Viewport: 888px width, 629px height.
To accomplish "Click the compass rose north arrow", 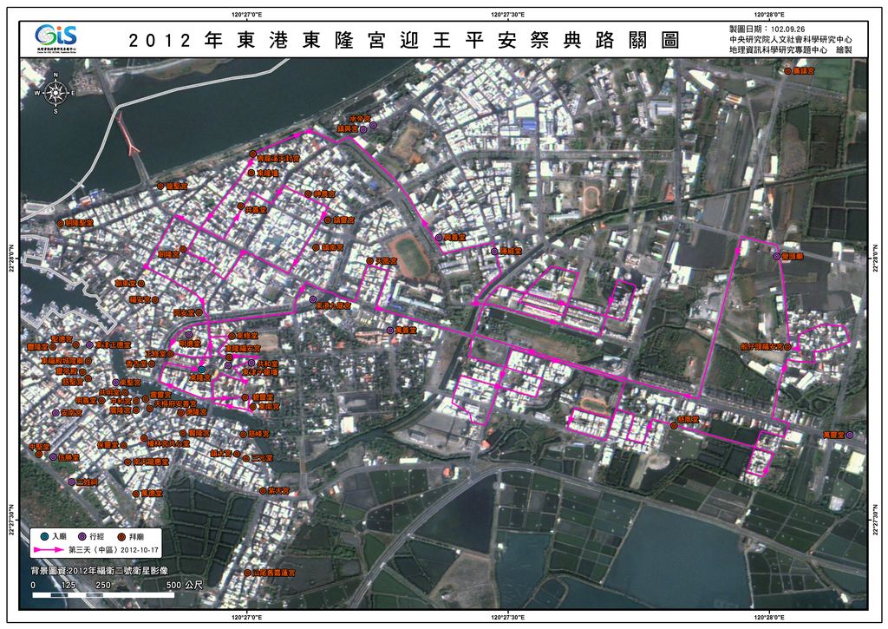I will click(x=55, y=91).
